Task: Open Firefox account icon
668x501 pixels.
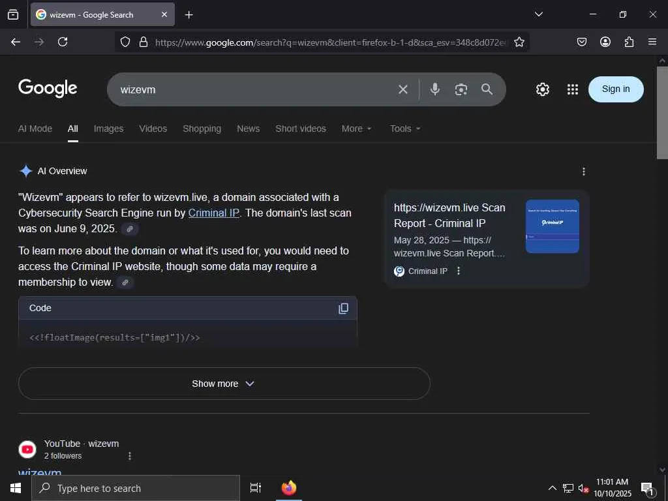Action: pyautogui.click(x=605, y=42)
